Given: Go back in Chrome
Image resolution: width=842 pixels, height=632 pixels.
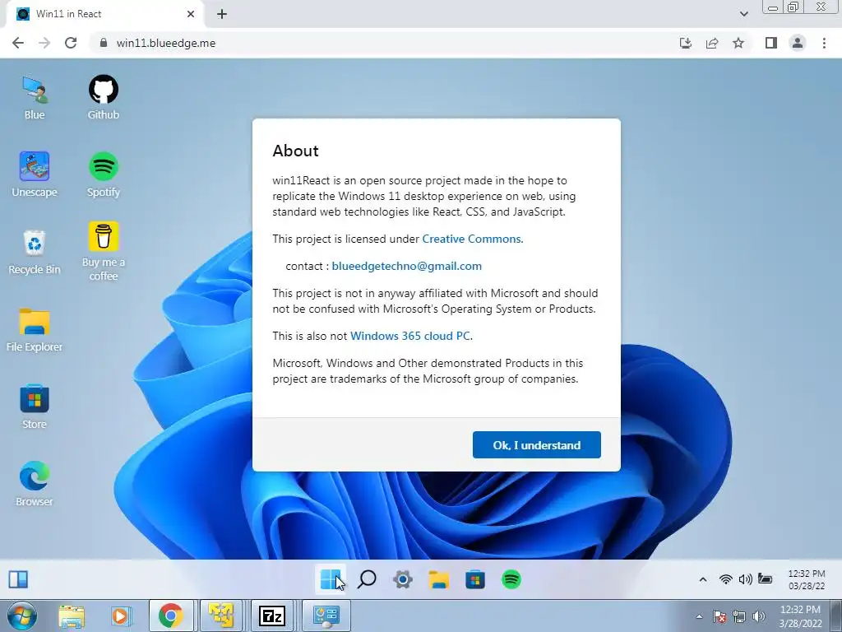Looking at the screenshot, I should 18,43.
